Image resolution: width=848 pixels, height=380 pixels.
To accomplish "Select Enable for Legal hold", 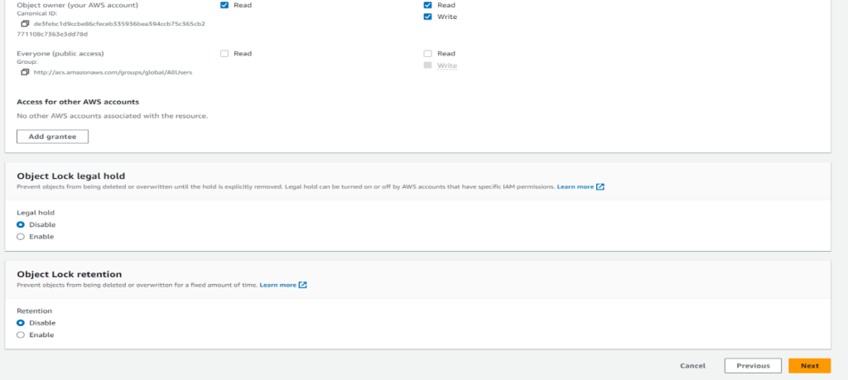I will coord(21,237).
